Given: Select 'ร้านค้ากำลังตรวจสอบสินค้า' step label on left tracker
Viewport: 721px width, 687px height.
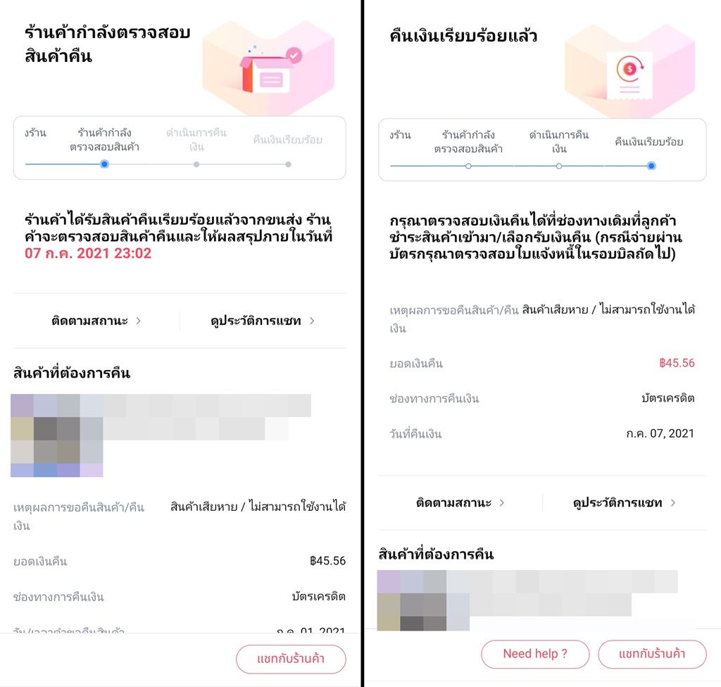Looking at the screenshot, I should (x=104, y=140).
